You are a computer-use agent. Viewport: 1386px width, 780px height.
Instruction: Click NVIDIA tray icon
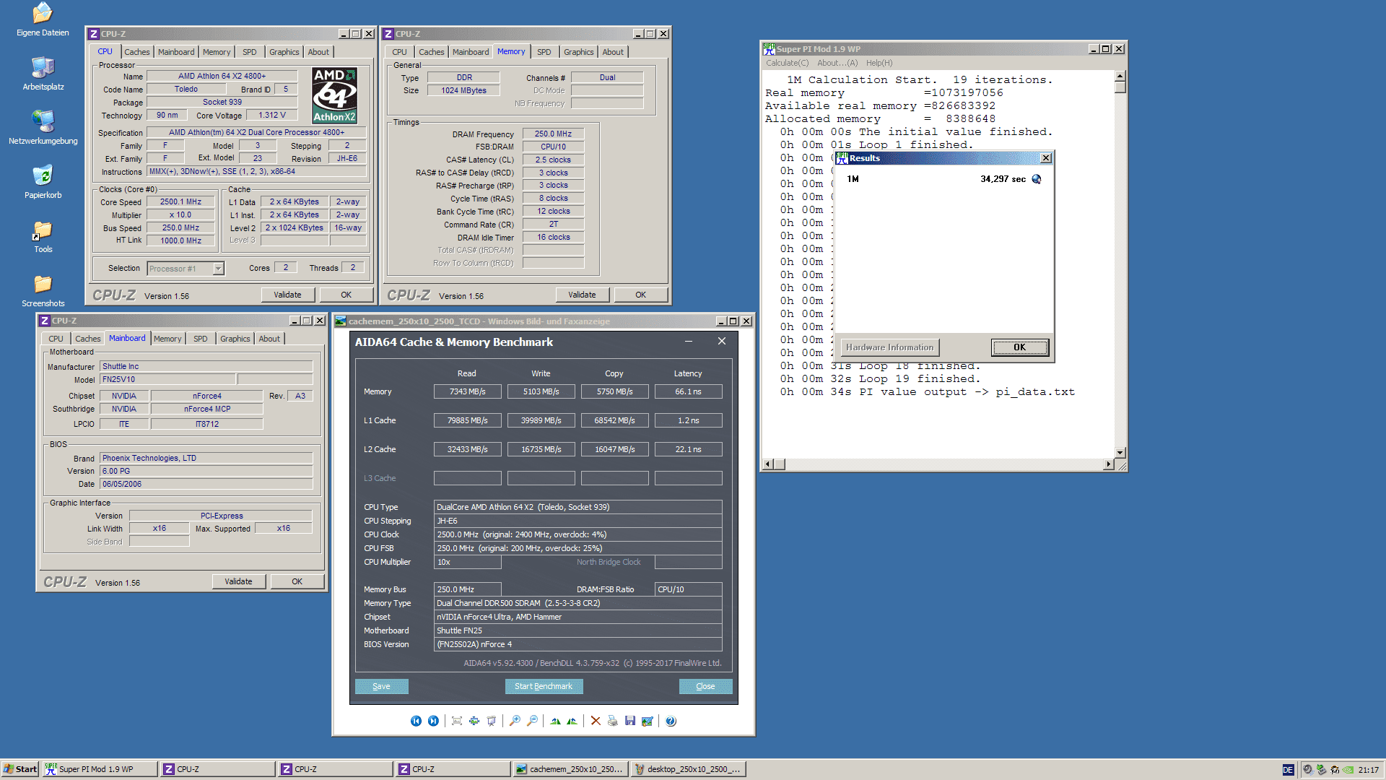tap(1348, 769)
